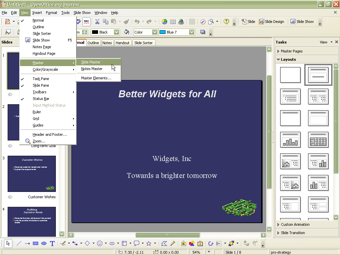Click the Slide Design toolbar button
Viewport: 340px width, 255px height.
click(272, 22)
